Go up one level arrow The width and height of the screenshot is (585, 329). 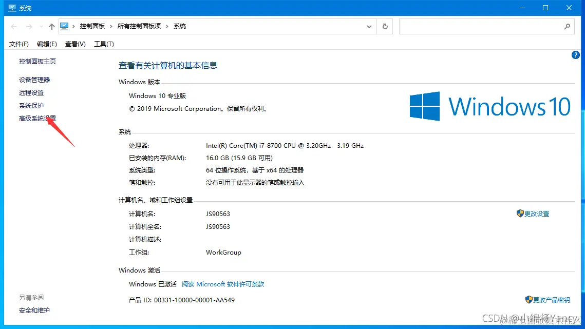[52, 27]
